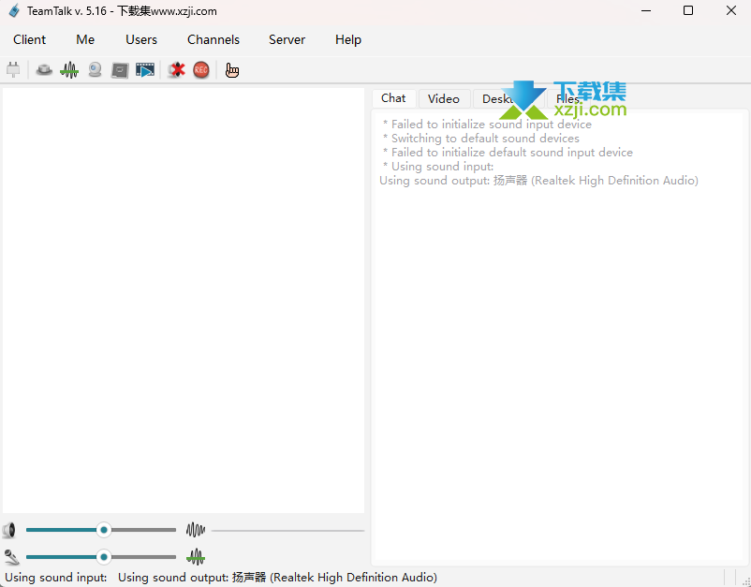The height and width of the screenshot is (587, 751).
Task: Enable desktop sharing screen icon
Action: click(x=120, y=70)
